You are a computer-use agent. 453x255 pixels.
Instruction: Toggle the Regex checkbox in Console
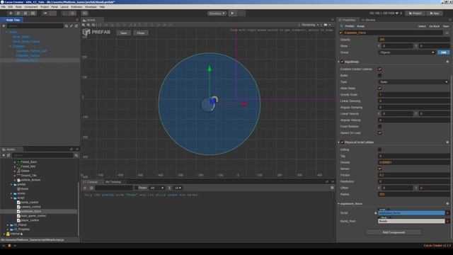[136, 188]
